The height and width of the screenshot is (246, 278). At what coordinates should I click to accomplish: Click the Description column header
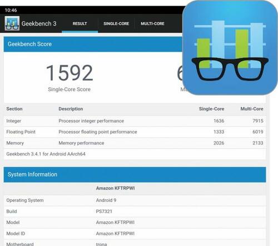(71, 109)
